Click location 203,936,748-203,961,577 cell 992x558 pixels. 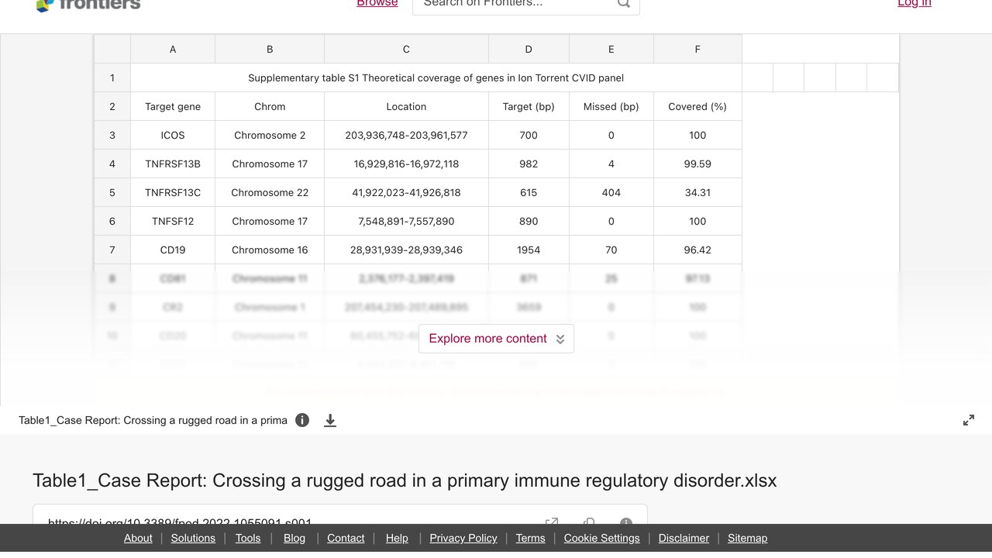click(x=406, y=135)
